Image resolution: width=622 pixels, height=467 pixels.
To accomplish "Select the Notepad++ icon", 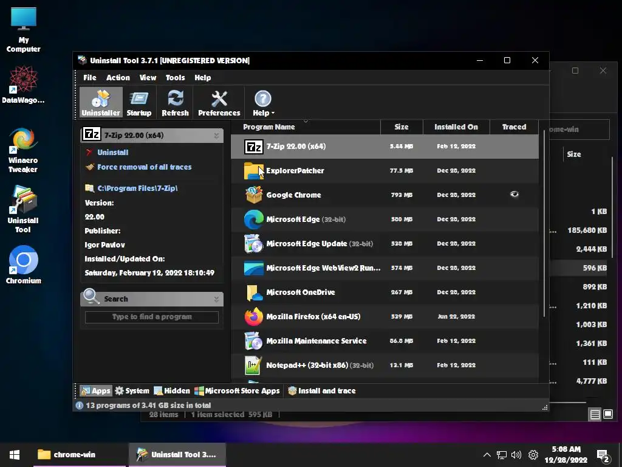I will (253, 365).
